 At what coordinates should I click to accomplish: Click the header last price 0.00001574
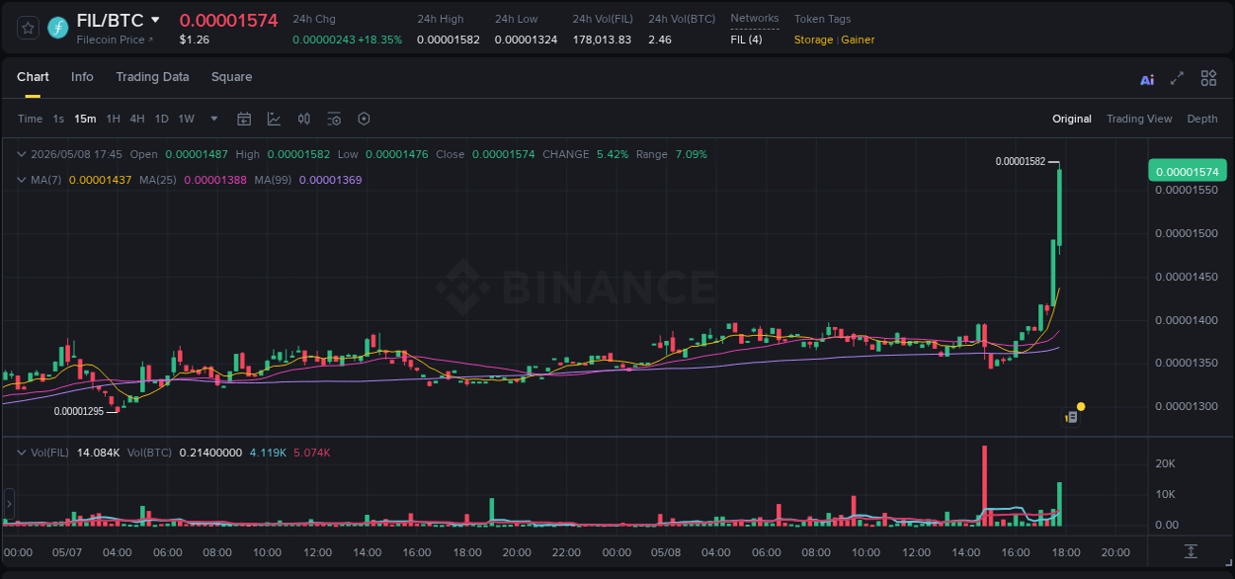(228, 20)
